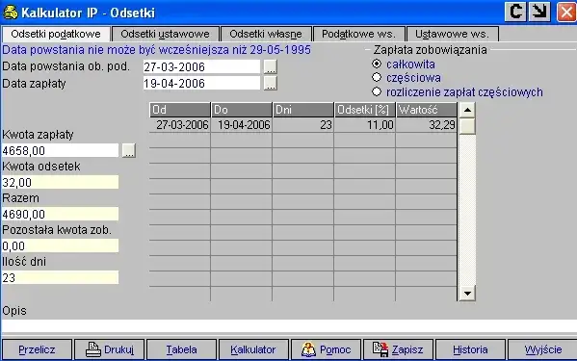Click the Dni column header
Image resolution: width=577 pixels, height=361 pixels.
(303, 110)
